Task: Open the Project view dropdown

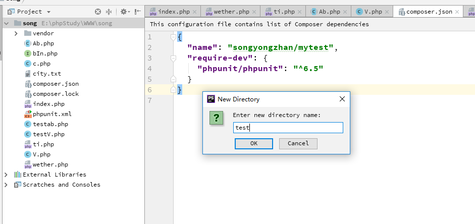Action: [x=48, y=12]
